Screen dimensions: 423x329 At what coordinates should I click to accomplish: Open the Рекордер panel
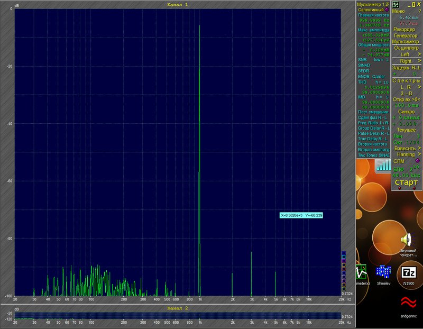[404, 29]
